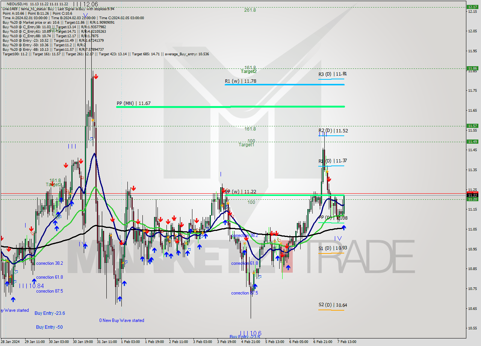The height and width of the screenshot is (346, 481).
Task: Click the 'Buy %20 @ Entry -88: 10.13' line
Action: tap(53, 50)
